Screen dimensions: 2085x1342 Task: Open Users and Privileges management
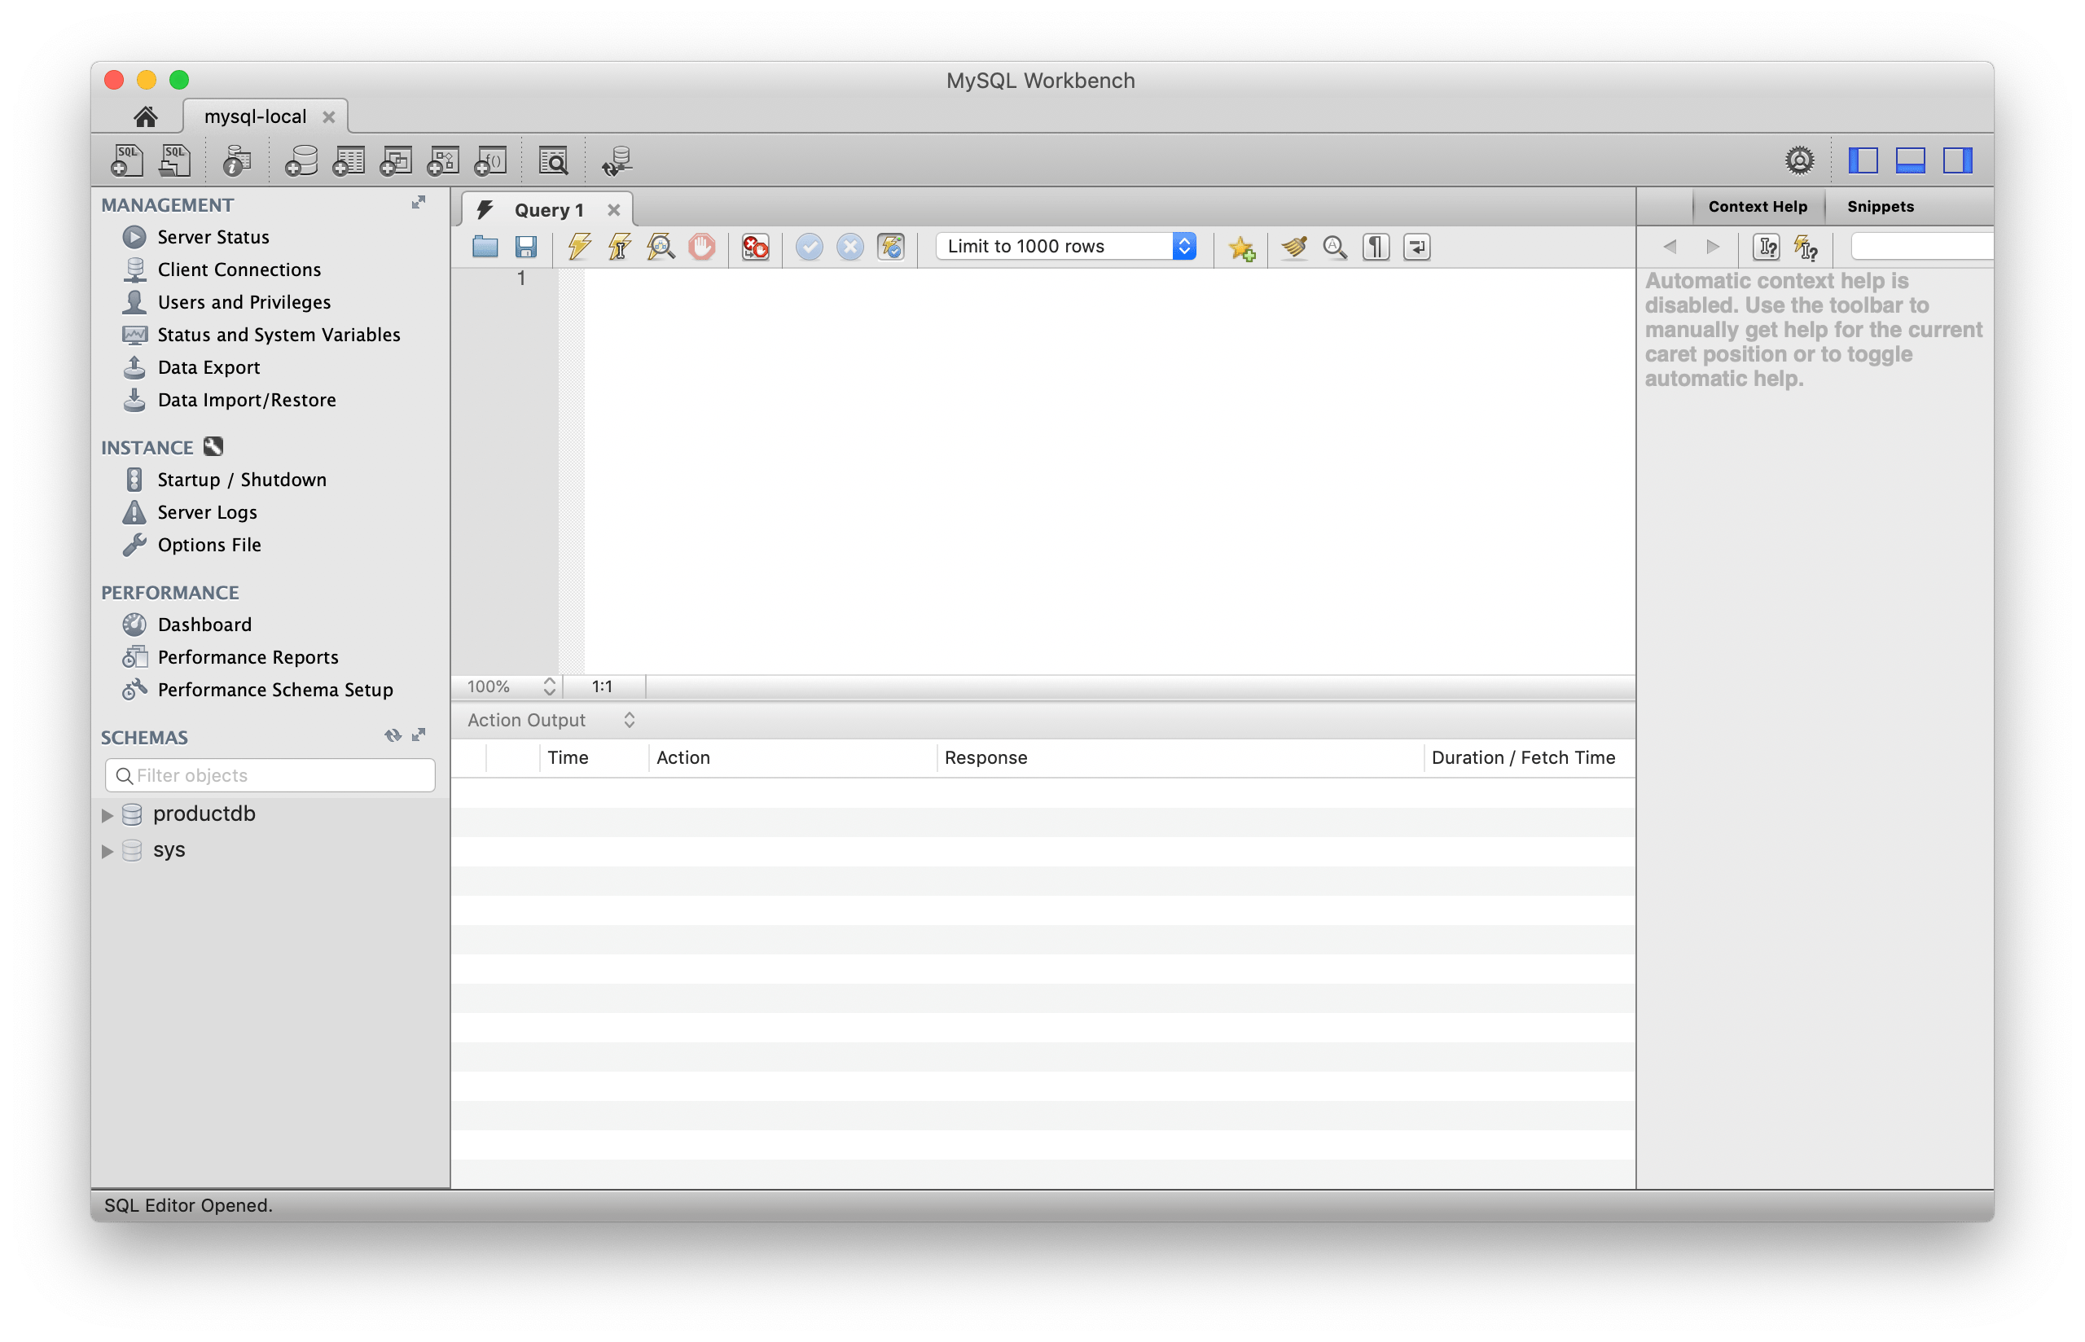point(244,301)
